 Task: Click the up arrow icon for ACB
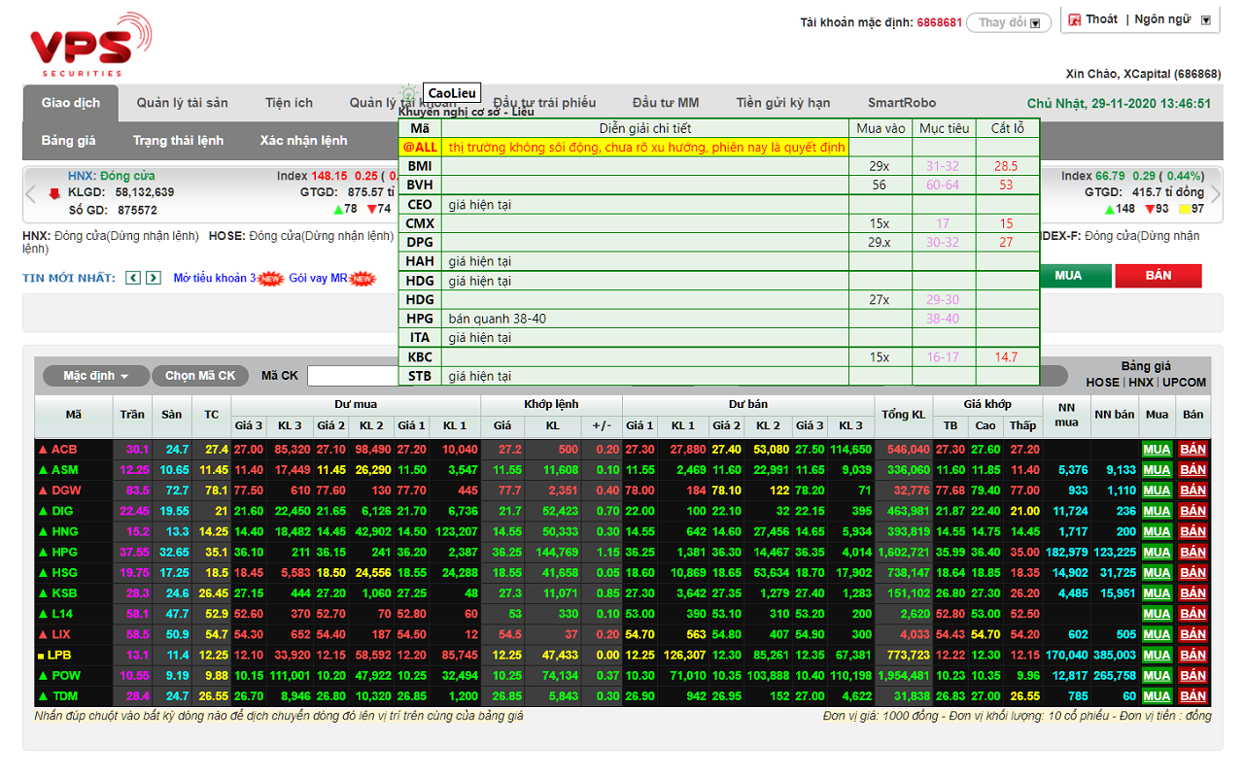tap(42, 450)
